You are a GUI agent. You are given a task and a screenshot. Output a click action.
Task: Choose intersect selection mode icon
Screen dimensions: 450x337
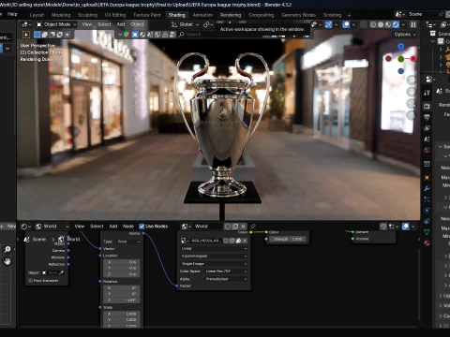pyautogui.click(x=67, y=35)
